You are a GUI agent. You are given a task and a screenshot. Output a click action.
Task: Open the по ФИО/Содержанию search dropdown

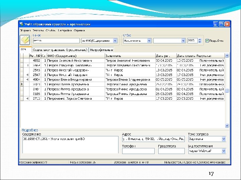[115, 41]
